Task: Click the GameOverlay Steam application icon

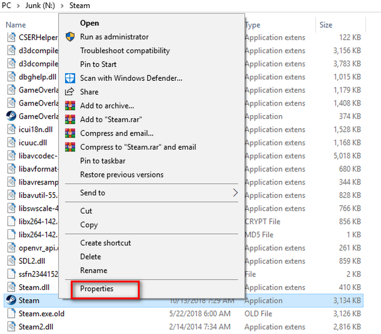Action: click(11, 116)
